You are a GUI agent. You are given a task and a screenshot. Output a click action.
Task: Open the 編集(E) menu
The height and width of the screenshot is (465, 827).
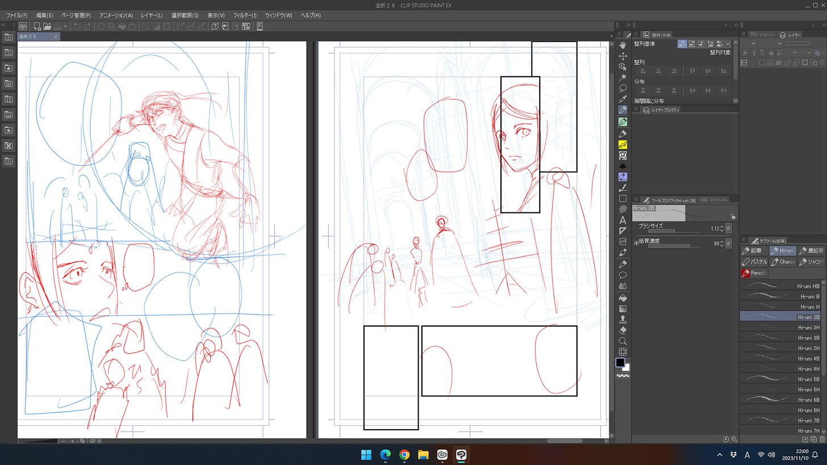[x=44, y=15]
